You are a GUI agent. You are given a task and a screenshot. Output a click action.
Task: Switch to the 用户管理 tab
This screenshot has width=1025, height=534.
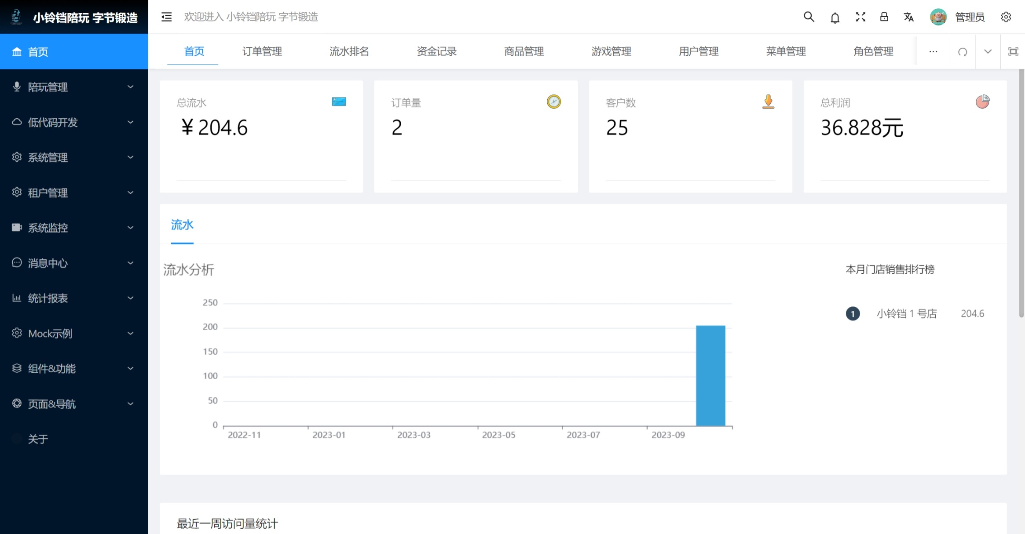coord(699,51)
